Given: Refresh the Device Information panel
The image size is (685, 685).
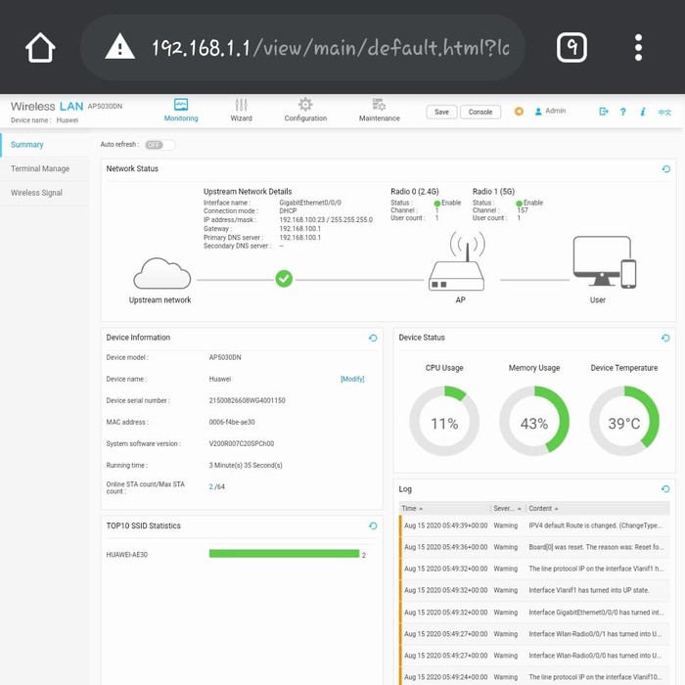Looking at the screenshot, I should [373, 338].
